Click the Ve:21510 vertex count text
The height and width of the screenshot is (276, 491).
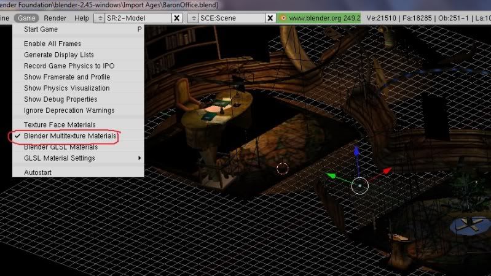pyautogui.click(x=382, y=18)
